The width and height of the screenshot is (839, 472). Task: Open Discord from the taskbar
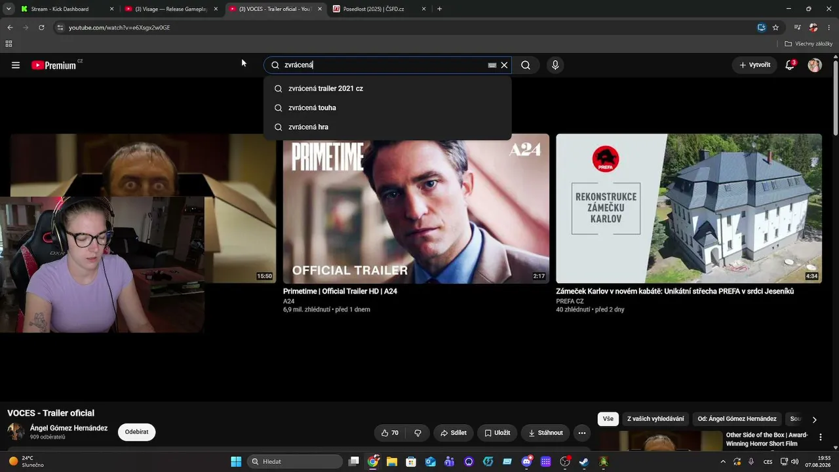[x=526, y=462]
